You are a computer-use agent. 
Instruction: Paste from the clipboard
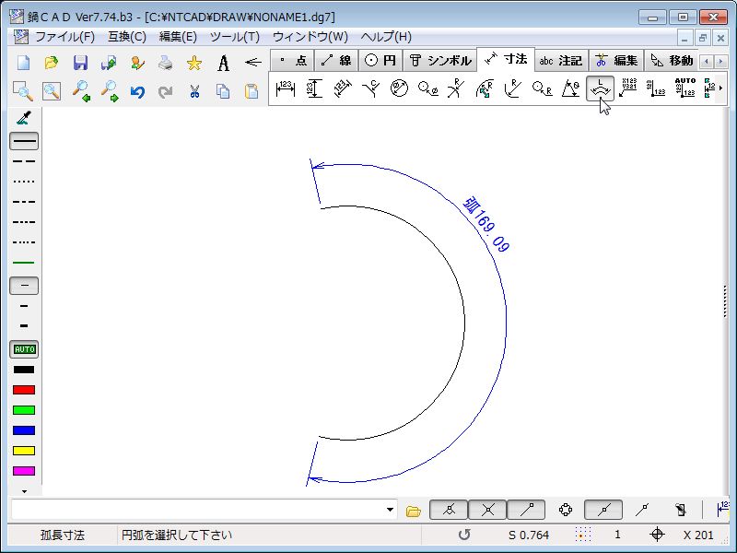coord(252,90)
